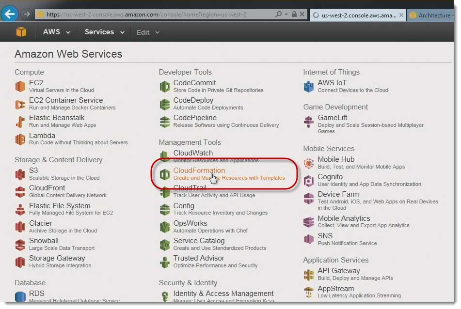
Task: Click the 'Virtual Servers in the Cloud' description
Action: pyautogui.click(x=62, y=90)
